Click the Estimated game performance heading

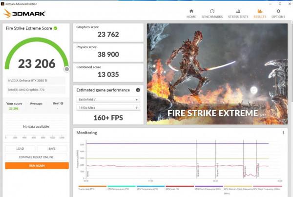[x=103, y=90]
